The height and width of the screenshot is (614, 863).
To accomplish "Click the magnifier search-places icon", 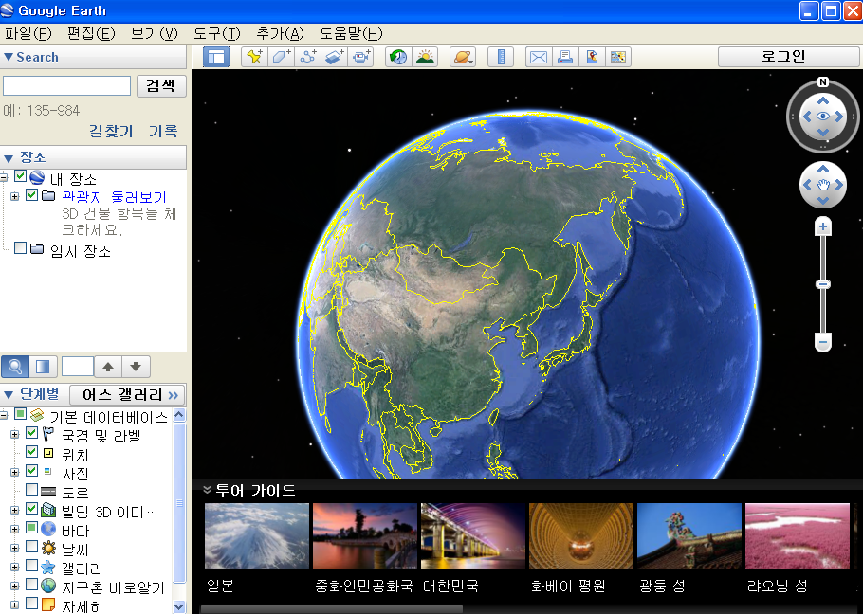I will click(15, 367).
